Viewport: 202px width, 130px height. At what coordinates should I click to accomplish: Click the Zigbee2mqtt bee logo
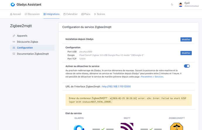tap(177, 126)
